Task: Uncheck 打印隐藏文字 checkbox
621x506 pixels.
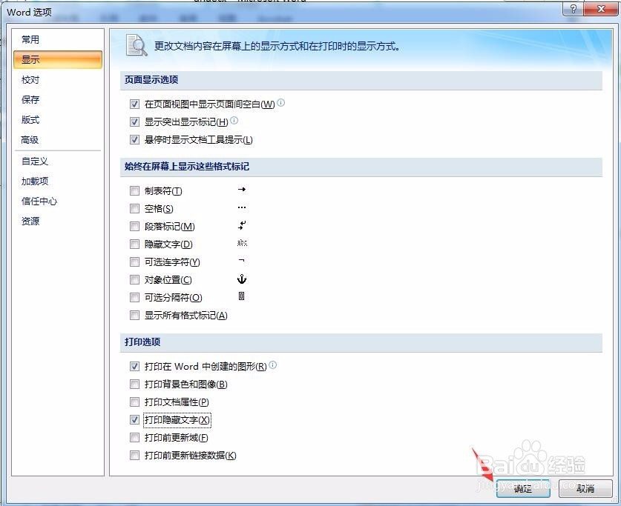Action: (x=134, y=419)
